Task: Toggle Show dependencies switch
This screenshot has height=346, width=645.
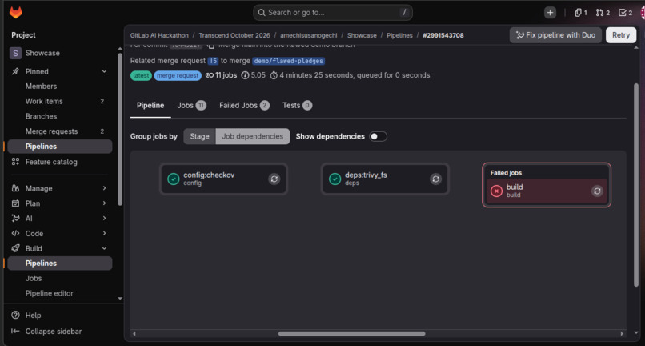Action: pos(378,136)
